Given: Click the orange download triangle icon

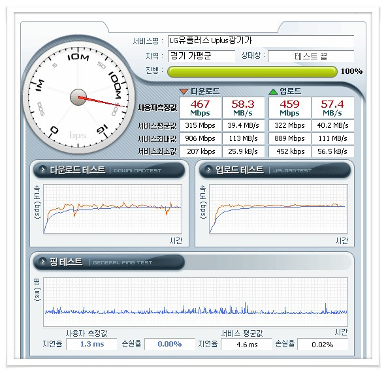Looking at the screenshot, I should [x=184, y=92].
